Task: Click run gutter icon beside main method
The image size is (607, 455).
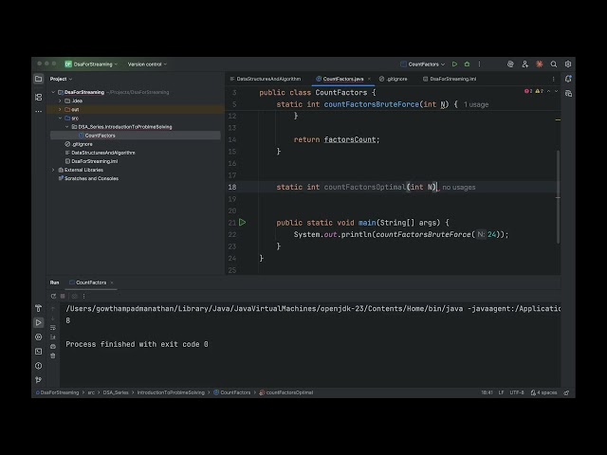Action: click(243, 223)
